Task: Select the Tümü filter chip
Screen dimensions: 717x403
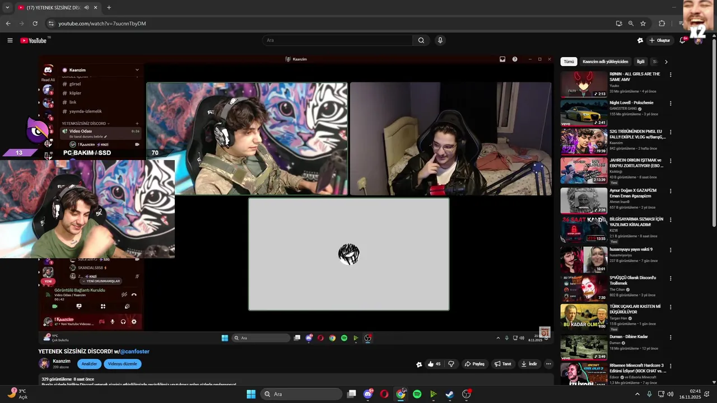Action: pos(569,62)
